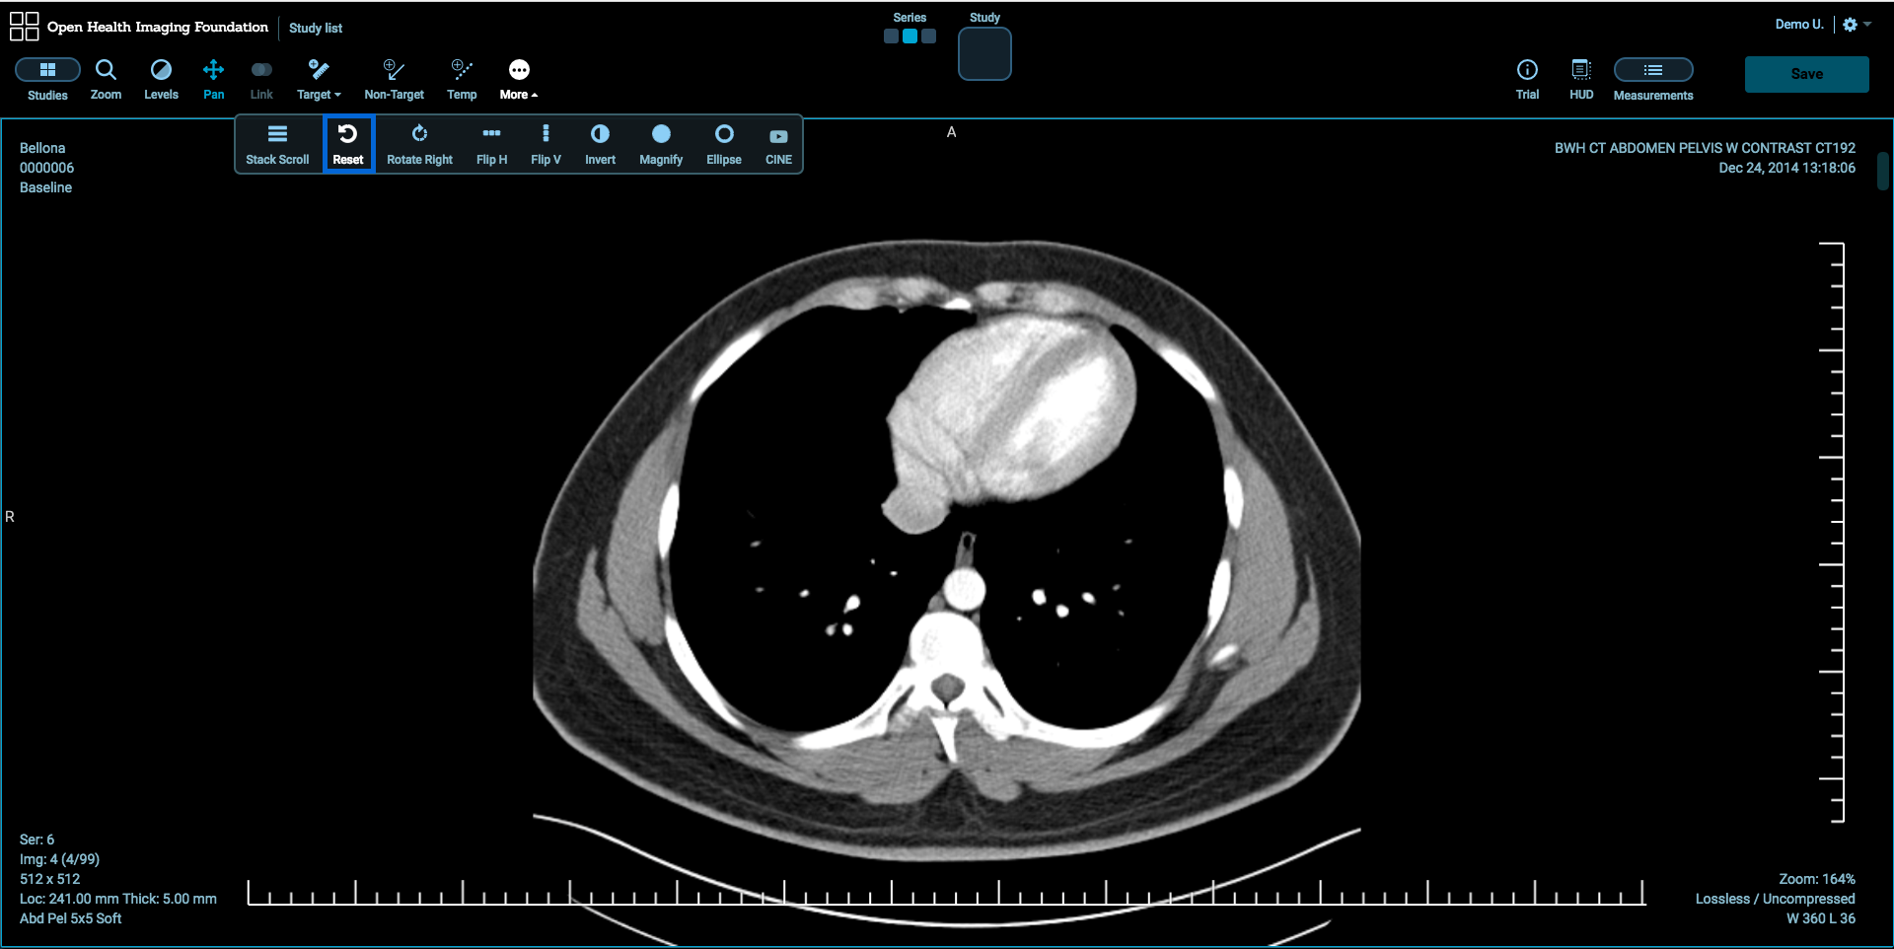The image size is (1894, 949).
Task: Choose the Non-Target measurement tool
Action: [394, 79]
